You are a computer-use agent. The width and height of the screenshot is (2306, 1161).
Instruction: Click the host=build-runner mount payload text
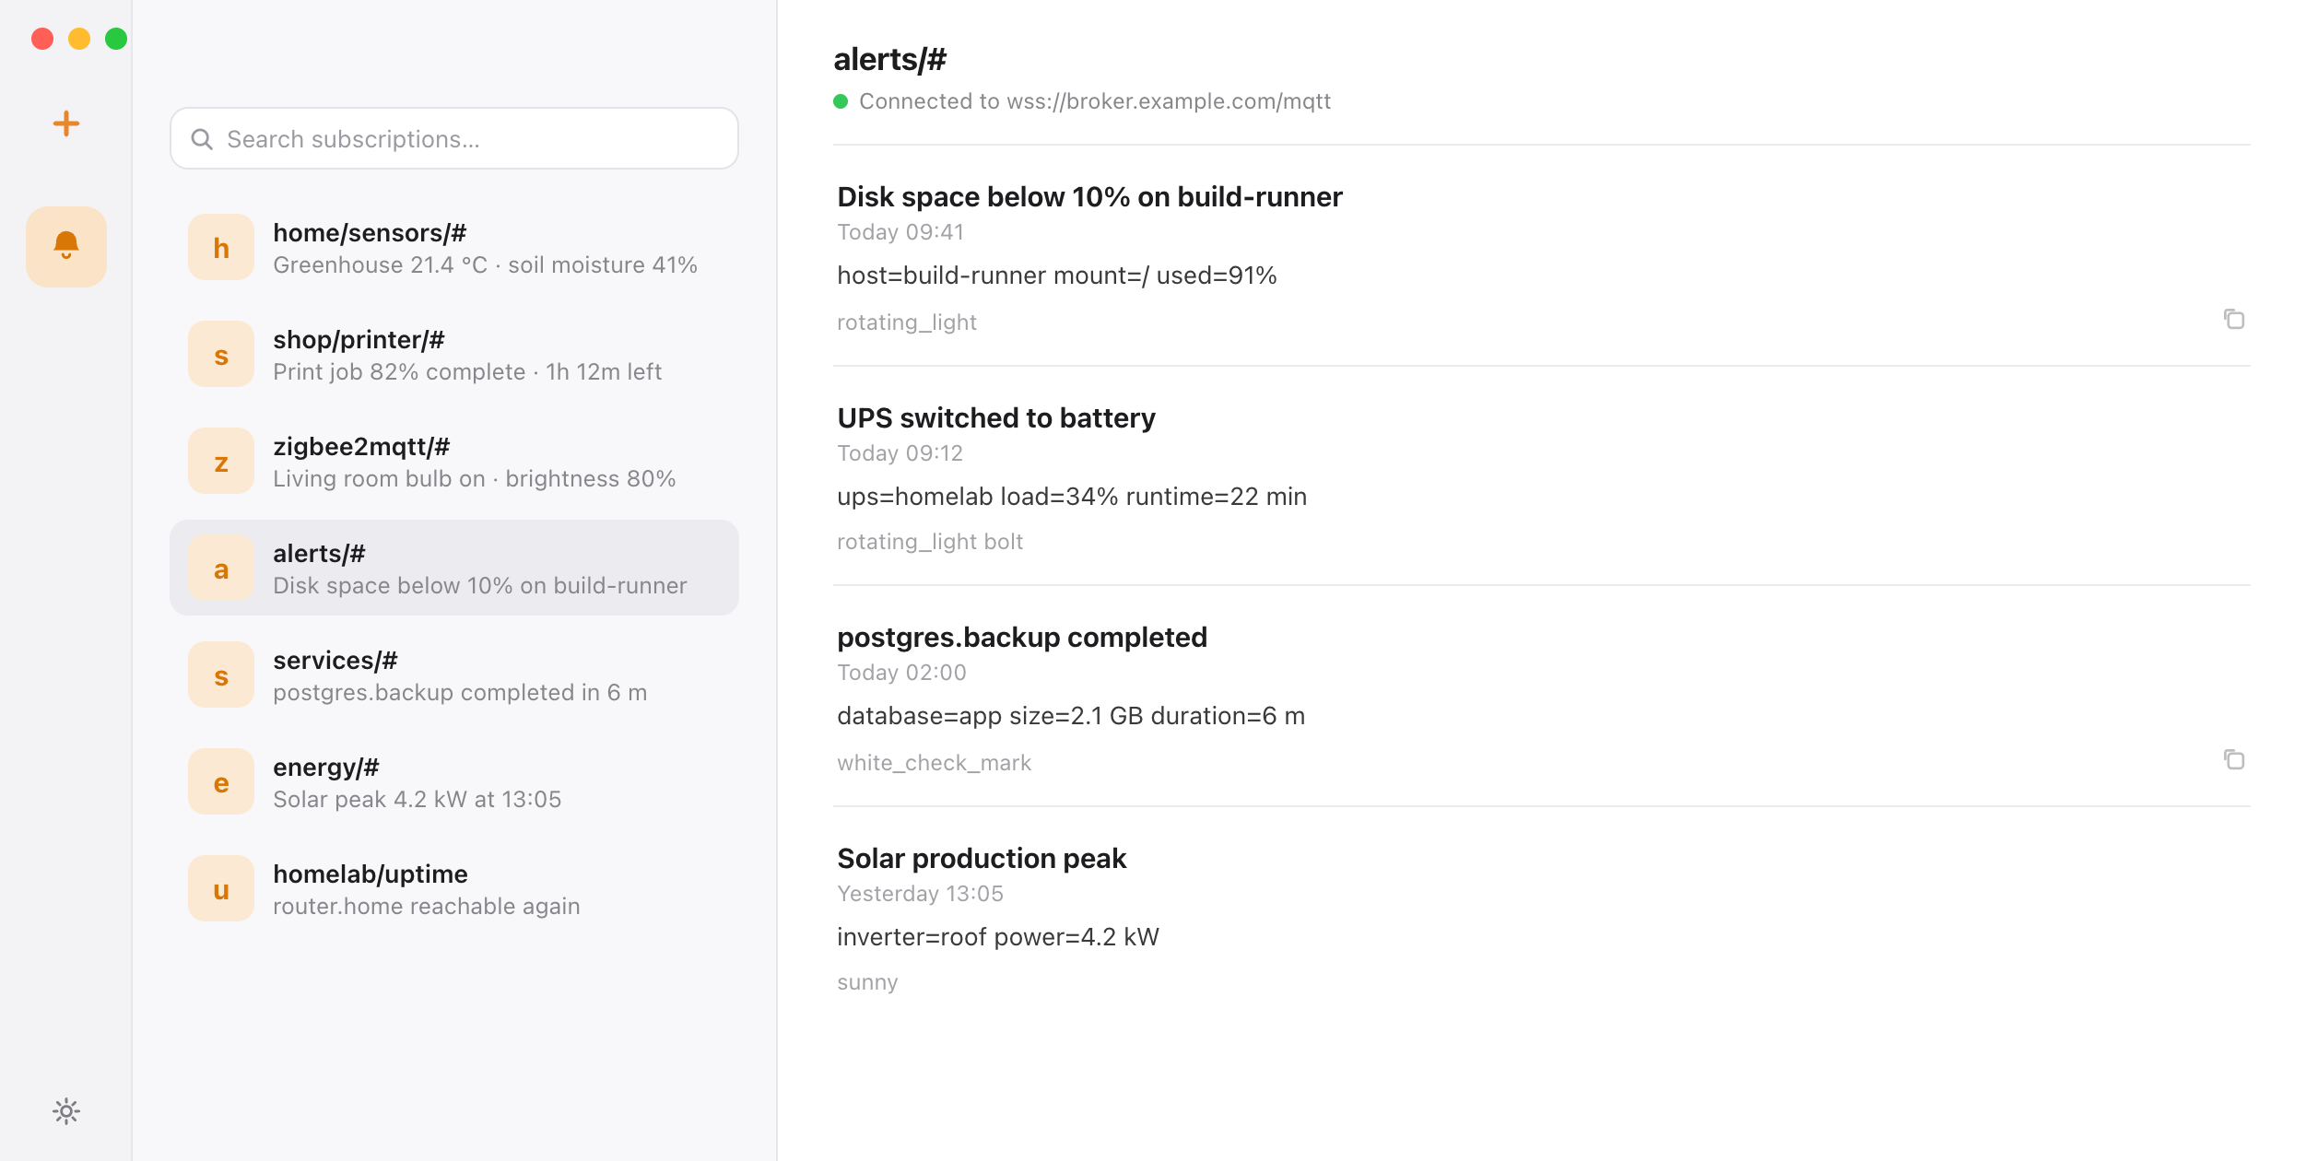1056,276
